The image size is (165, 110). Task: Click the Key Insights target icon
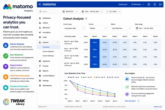(x=127, y=94)
